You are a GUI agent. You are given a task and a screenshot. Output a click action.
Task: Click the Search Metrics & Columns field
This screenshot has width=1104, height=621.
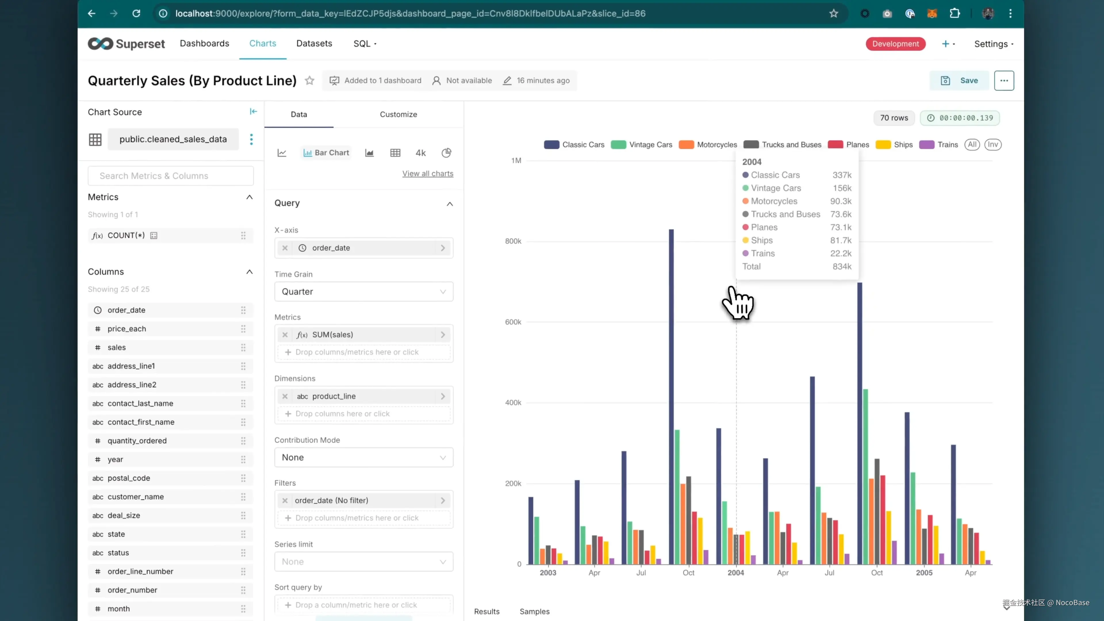[170, 176]
